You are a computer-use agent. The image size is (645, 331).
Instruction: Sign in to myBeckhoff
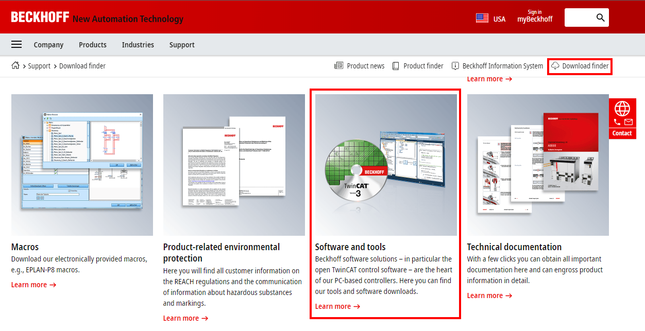(x=535, y=16)
